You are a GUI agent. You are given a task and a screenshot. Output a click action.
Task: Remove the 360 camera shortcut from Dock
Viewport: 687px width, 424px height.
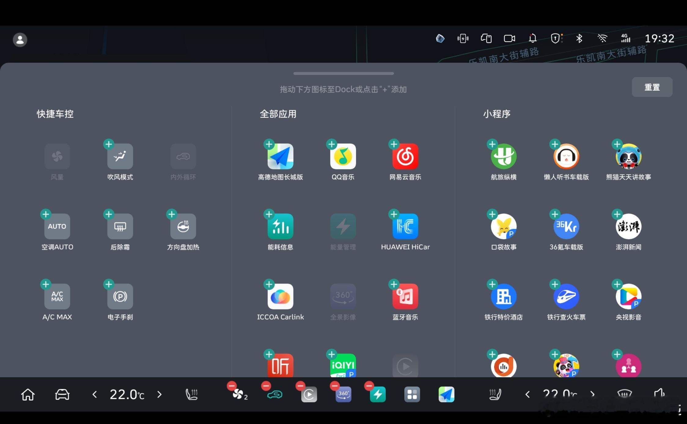tap(335, 386)
